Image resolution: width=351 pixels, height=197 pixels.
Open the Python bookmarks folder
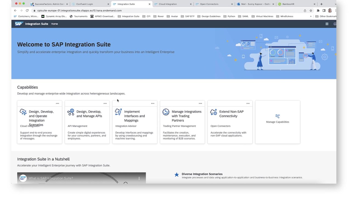pyautogui.click(x=229, y=16)
